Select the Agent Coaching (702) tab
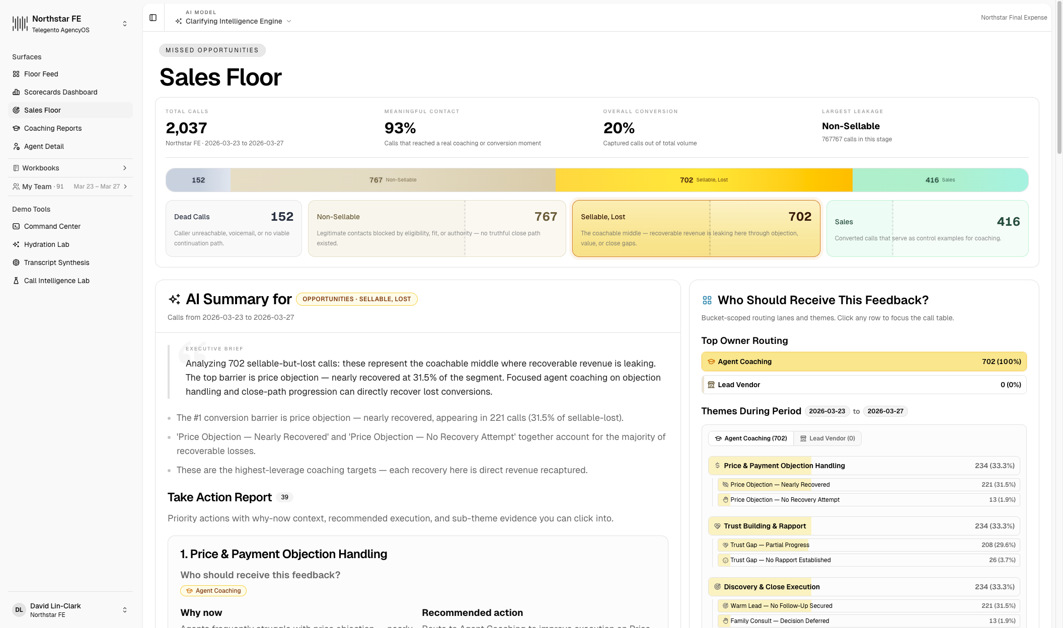The width and height of the screenshot is (1063, 628). click(x=750, y=438)
